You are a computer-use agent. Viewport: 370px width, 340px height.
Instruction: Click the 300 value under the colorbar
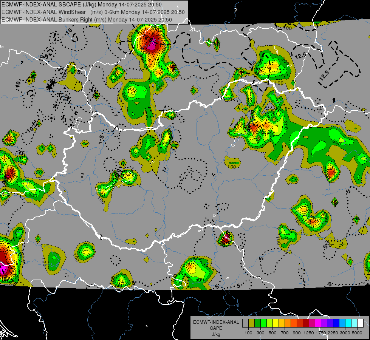pos(260,333)
